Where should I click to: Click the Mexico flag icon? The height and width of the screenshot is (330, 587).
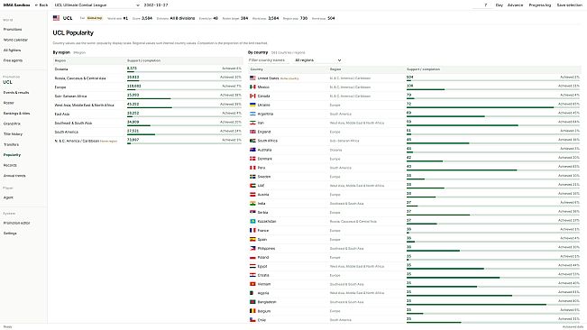[252, 87]
